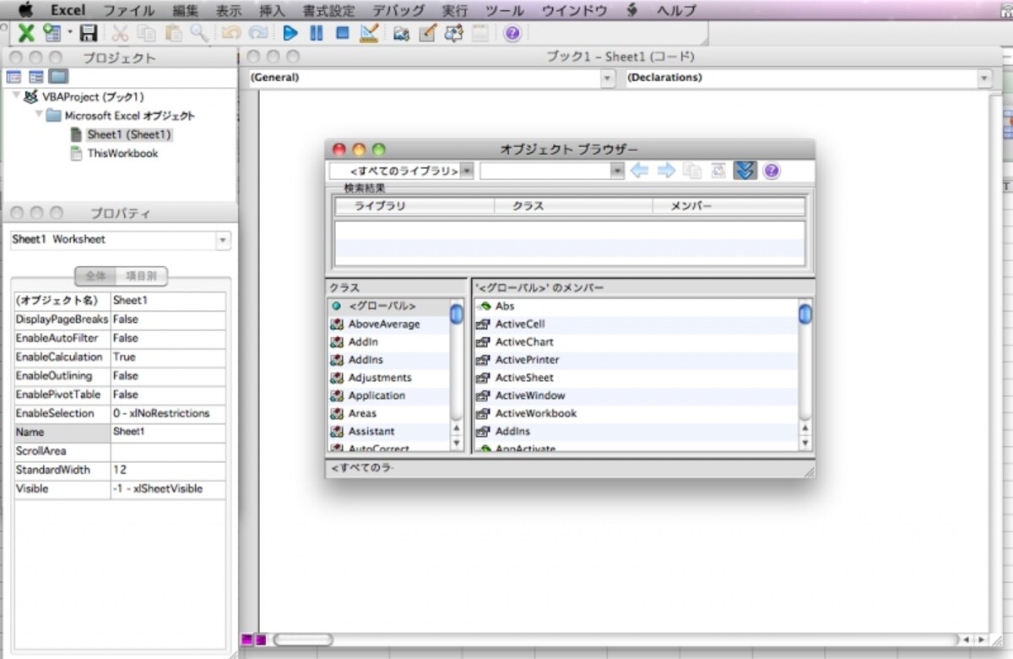Open the search text dropdown in Object Browser

[x=617, y=171]
